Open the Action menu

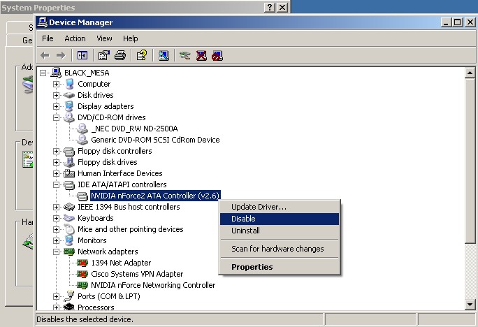pyautogui.click(x=75, y=38)
